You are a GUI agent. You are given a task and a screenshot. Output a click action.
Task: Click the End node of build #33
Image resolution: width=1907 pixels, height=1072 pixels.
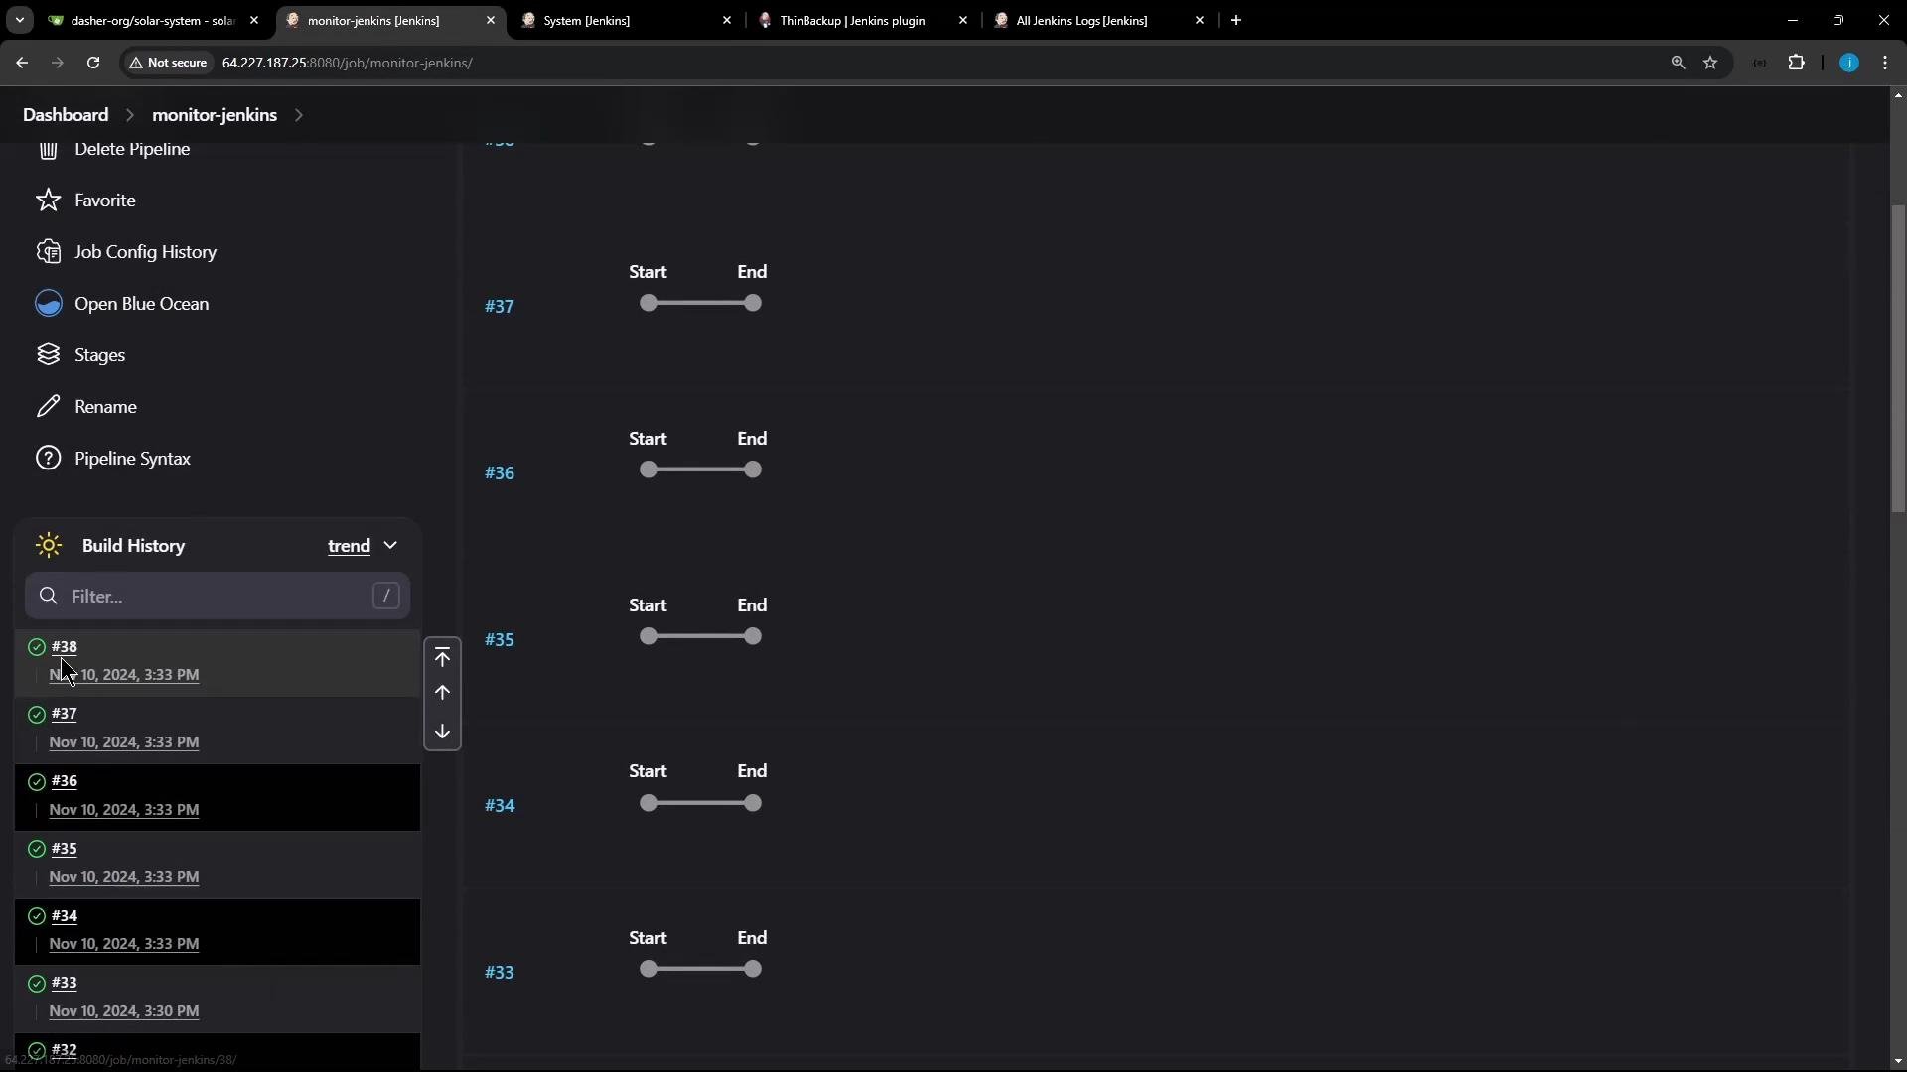point(753,969)
